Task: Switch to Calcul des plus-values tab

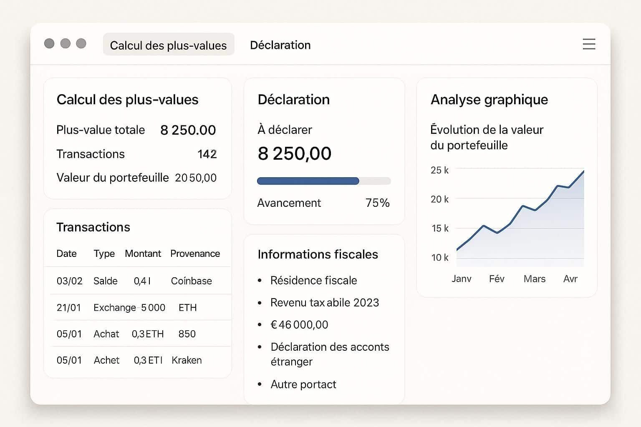Action: tap(168, 45)
